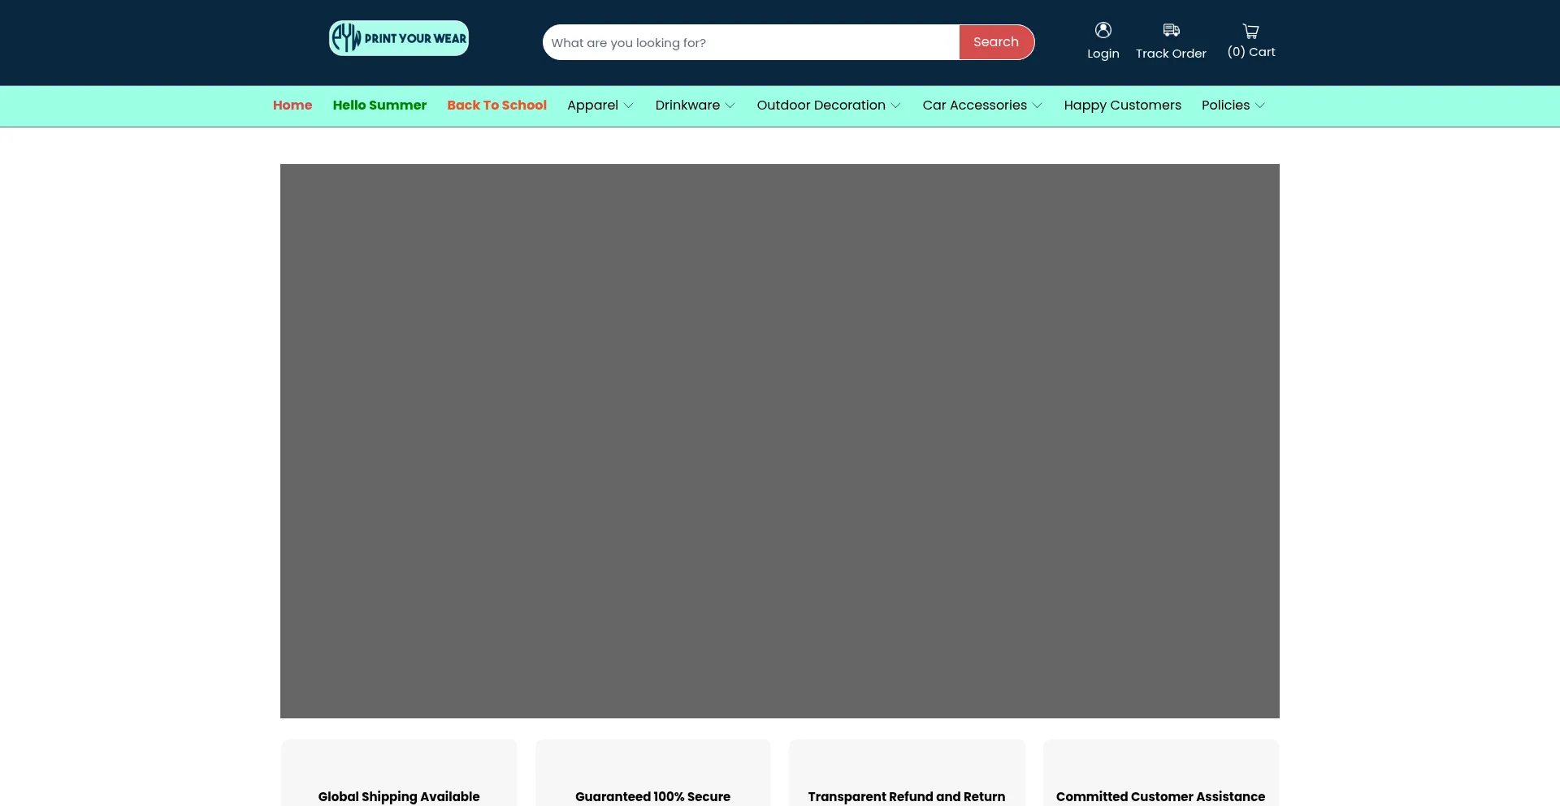Screen dimensions: 1560x806
Task: Expand the Drinkware dropdown chevron
Action: [x=730, y=106]
